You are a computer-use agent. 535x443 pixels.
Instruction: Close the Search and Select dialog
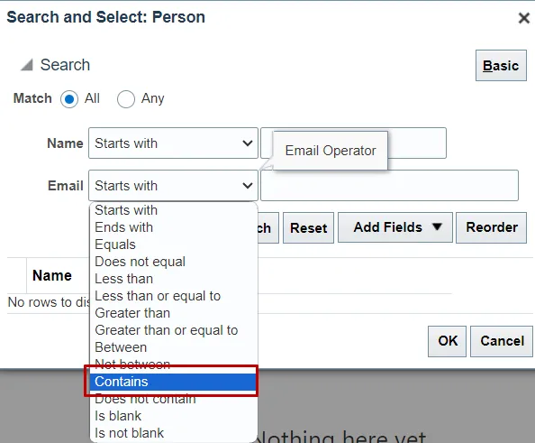click(x=523, y=18)
